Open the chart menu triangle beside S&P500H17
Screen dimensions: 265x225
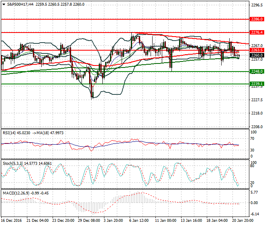pyautogui.click(x=4, y=4)
